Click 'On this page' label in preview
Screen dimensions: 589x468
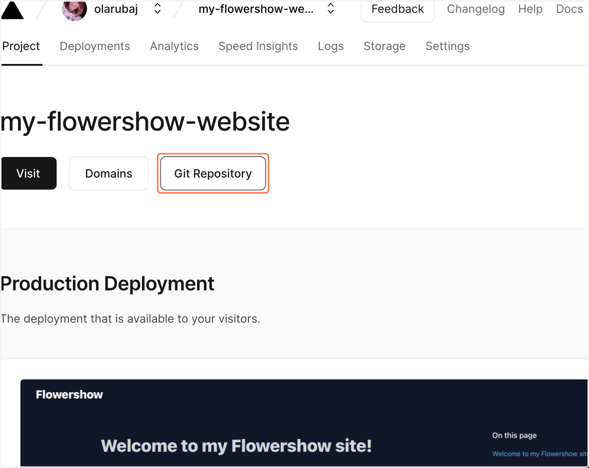tap(514, 435)
